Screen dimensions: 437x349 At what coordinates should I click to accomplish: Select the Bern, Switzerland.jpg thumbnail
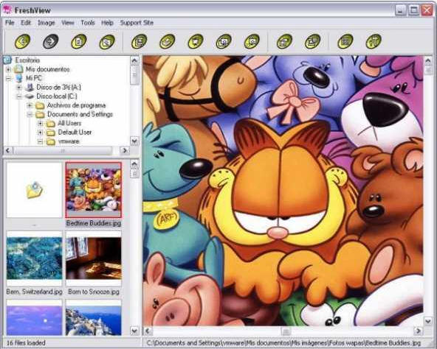pos(35,258)
